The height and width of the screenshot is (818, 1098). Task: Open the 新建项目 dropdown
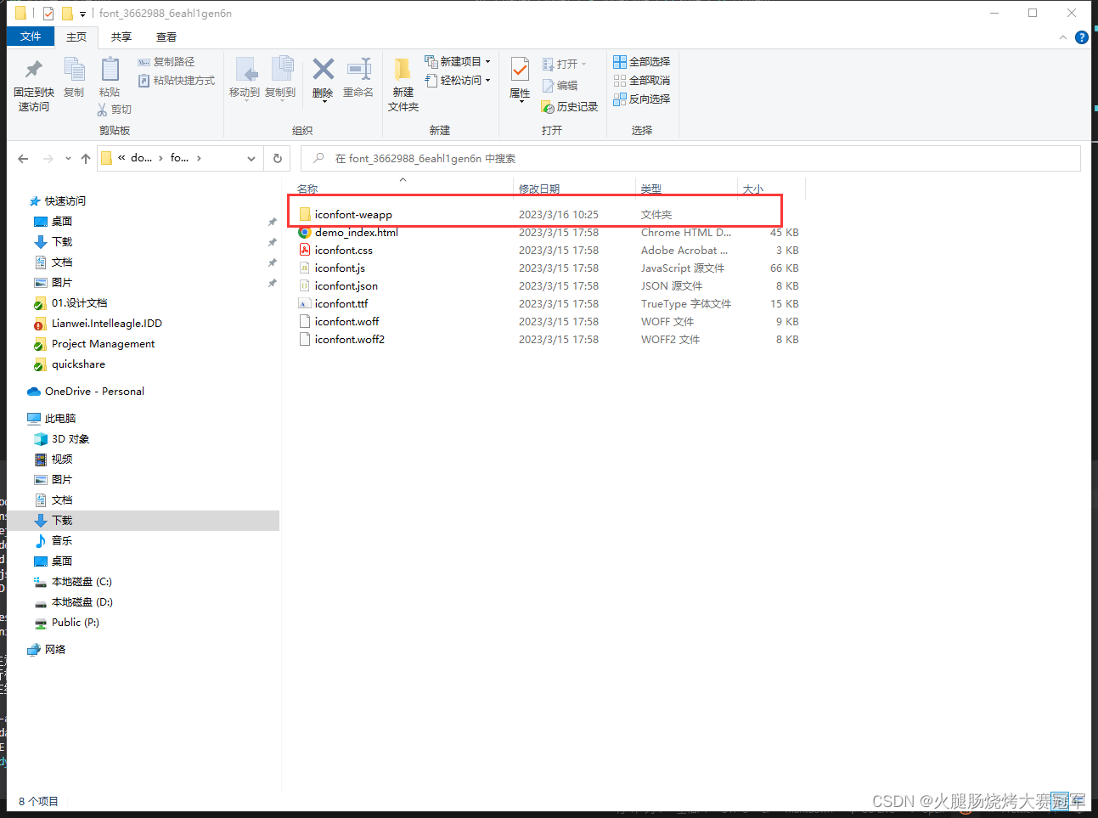(x=458, y=62)
